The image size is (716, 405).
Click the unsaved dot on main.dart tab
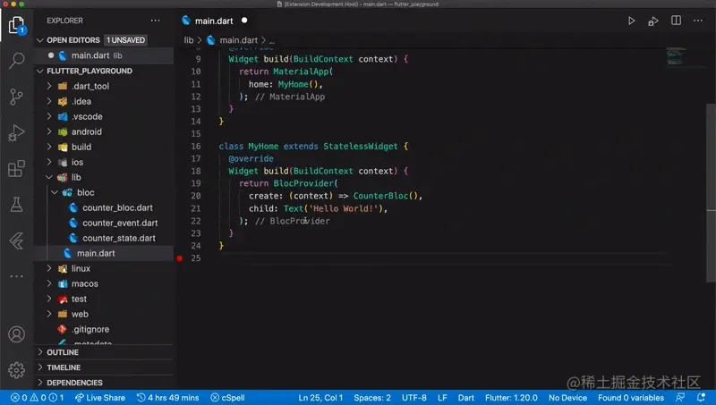[244, 21]
